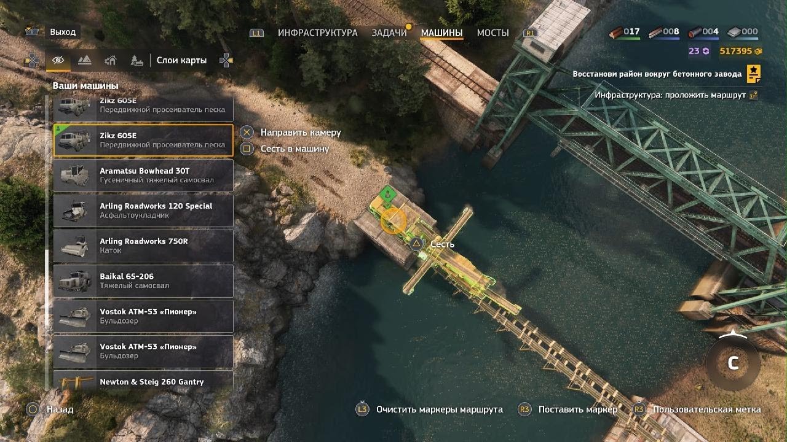Click the R3 icon beside Пользовательская метка

point(639,409)
